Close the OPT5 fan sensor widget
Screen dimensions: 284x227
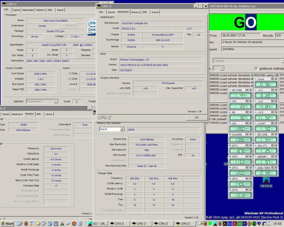(x=251, y=190)
